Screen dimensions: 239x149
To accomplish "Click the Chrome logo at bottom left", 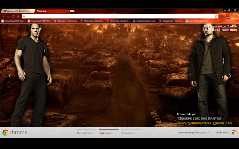I will click(5, 133).
